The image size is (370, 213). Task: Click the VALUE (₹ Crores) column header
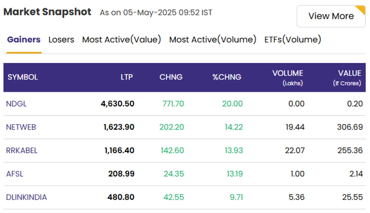[347, 78]
